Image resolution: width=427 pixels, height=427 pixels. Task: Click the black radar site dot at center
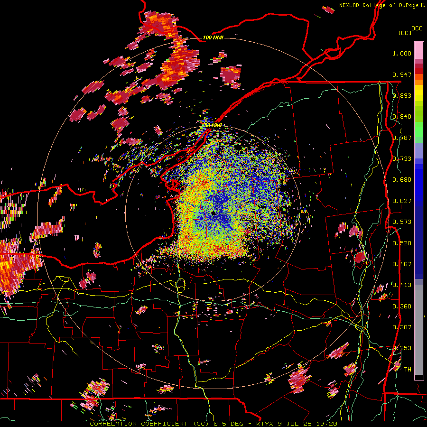tap(213, 213)
